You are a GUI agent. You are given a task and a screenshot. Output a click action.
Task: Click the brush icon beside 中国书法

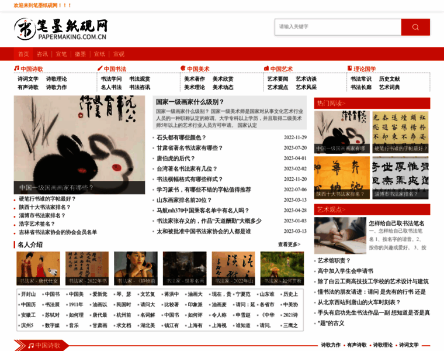[x=100, y=68]
